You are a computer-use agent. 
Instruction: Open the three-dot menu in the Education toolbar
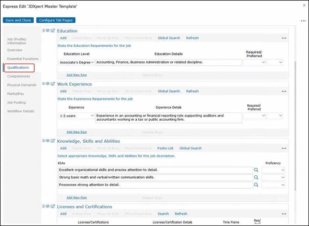click(284, 38)
